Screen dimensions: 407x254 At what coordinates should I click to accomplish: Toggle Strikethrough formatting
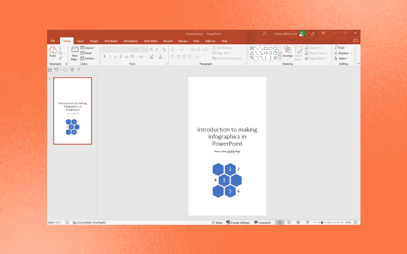[x=127, y=57]
